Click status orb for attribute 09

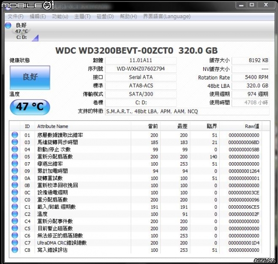coord(15,171)
